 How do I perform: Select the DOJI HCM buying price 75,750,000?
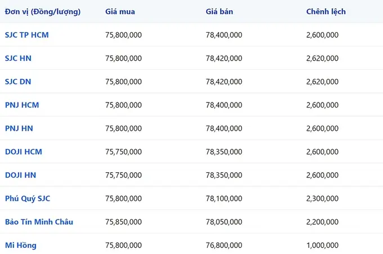click(x=123, y=152)
